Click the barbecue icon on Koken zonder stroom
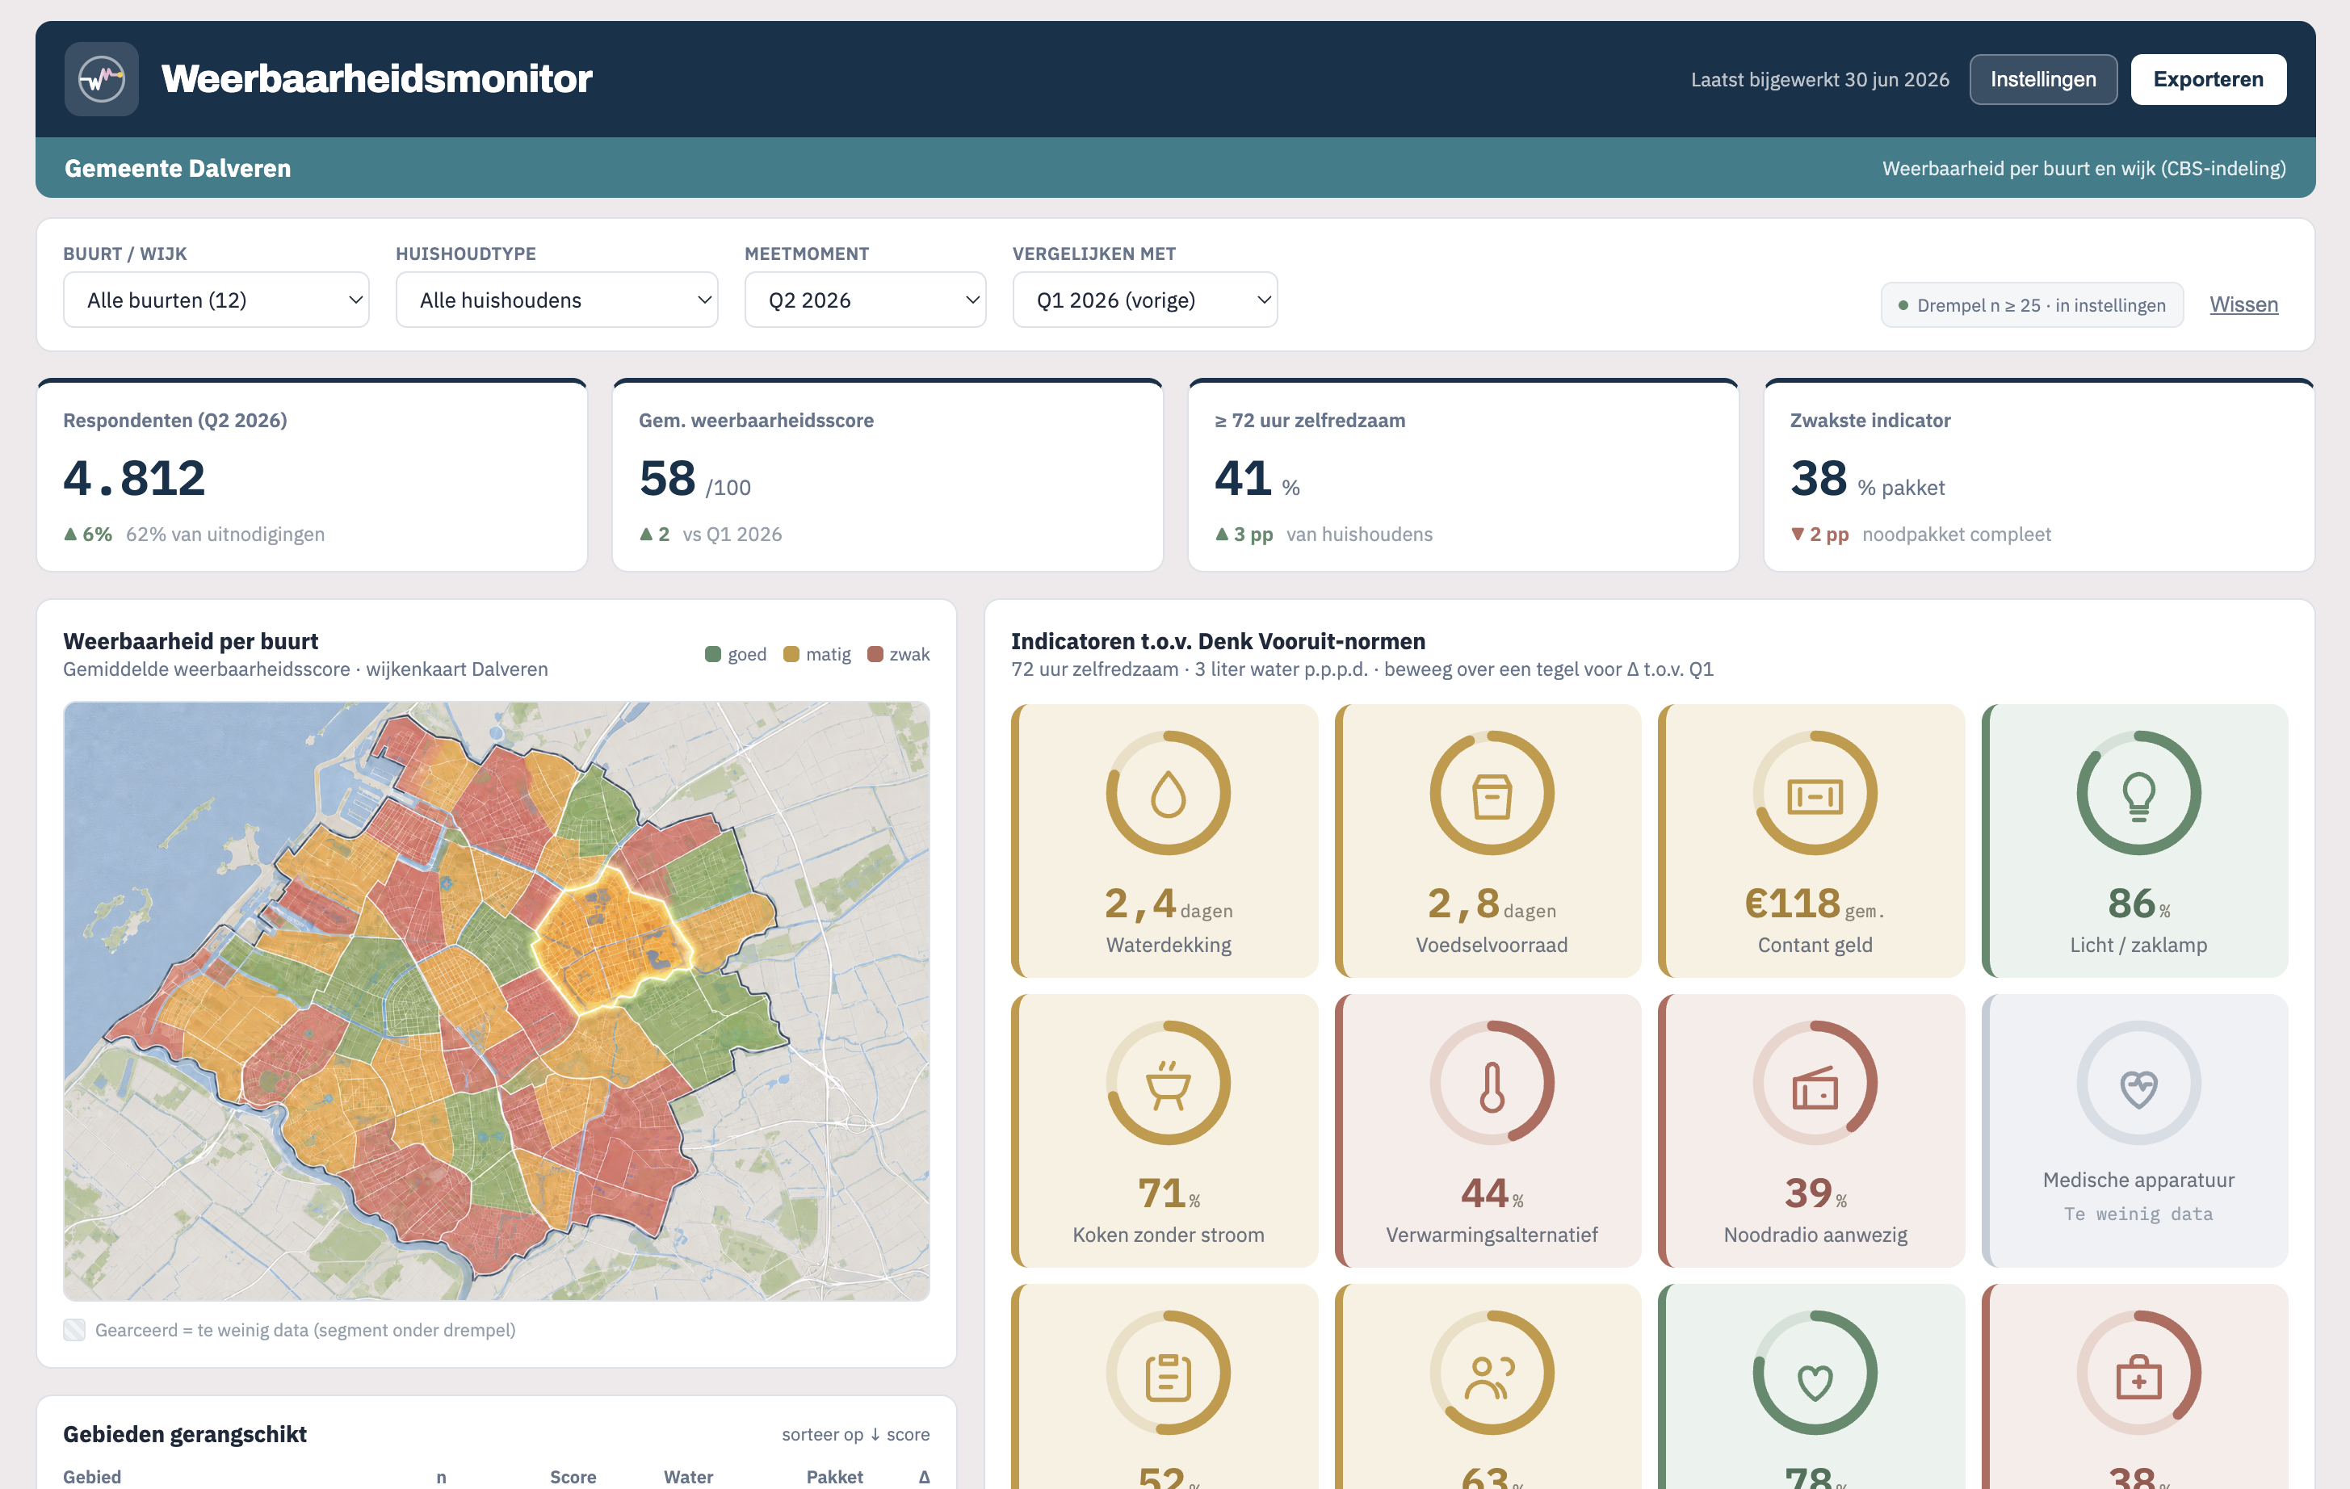The image size is (2350, 1489). point(1169,1085)
